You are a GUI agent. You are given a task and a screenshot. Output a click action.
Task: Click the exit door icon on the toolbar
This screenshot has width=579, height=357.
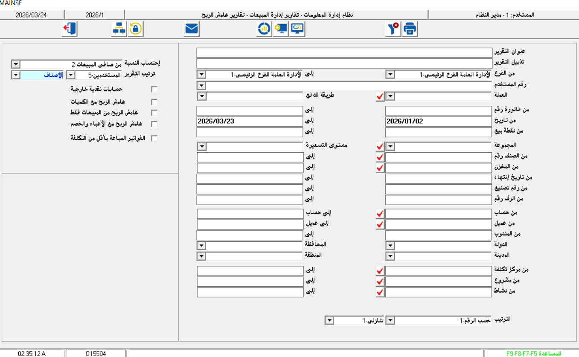(x=70, y=29)
